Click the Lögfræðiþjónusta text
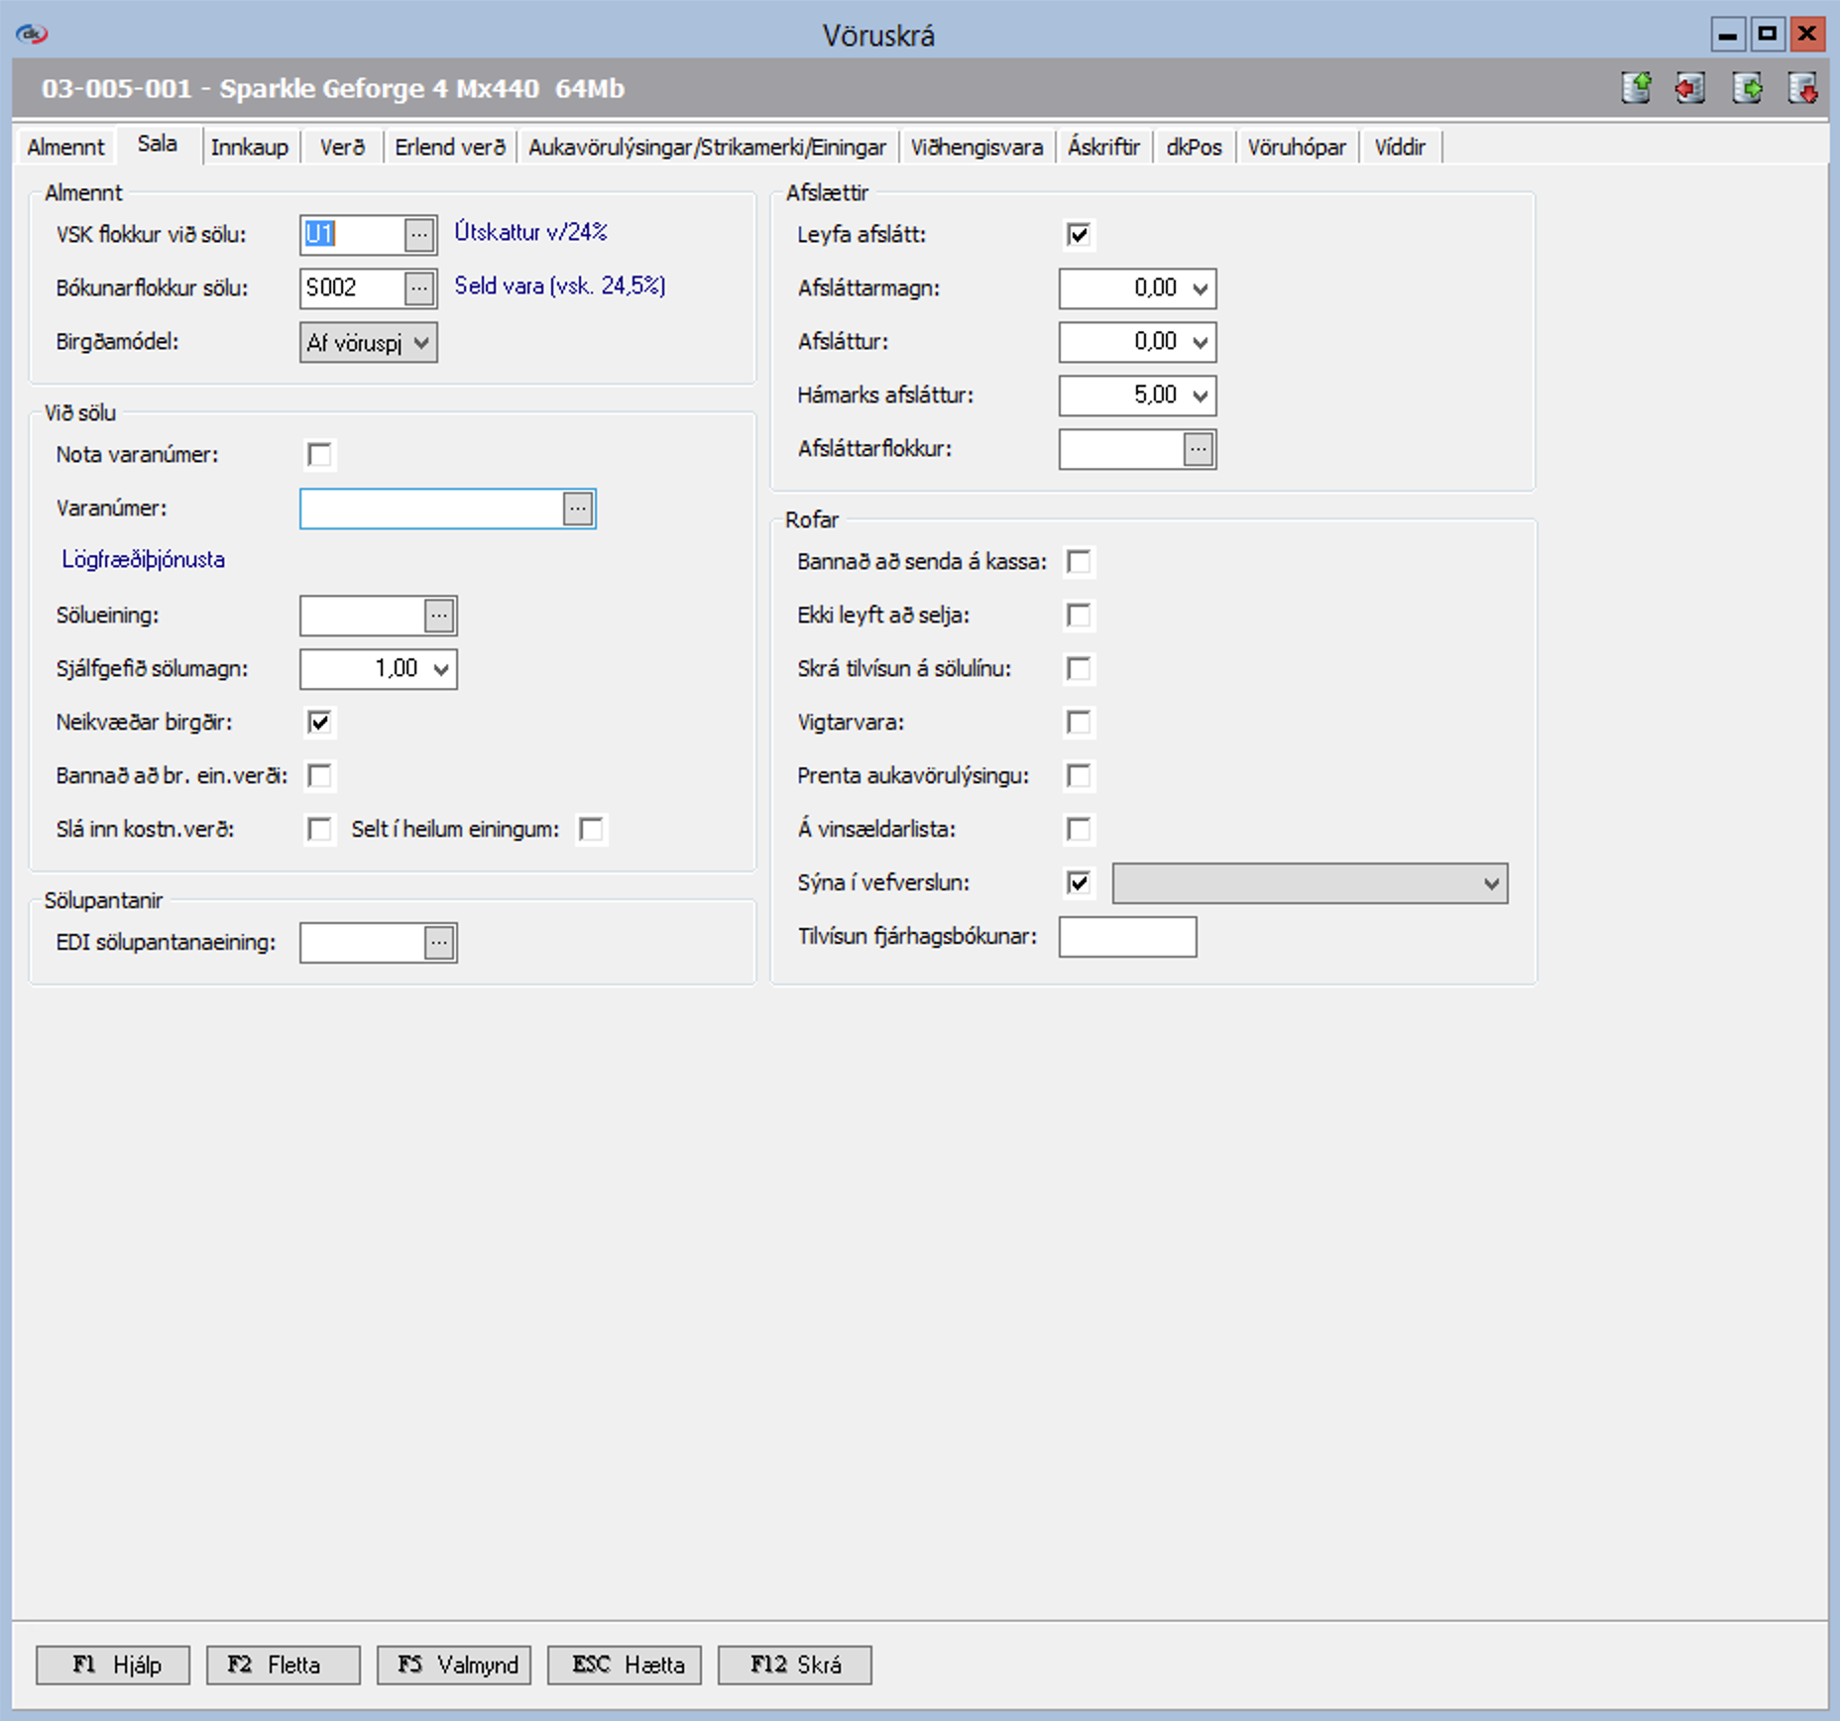 (144, 560)
